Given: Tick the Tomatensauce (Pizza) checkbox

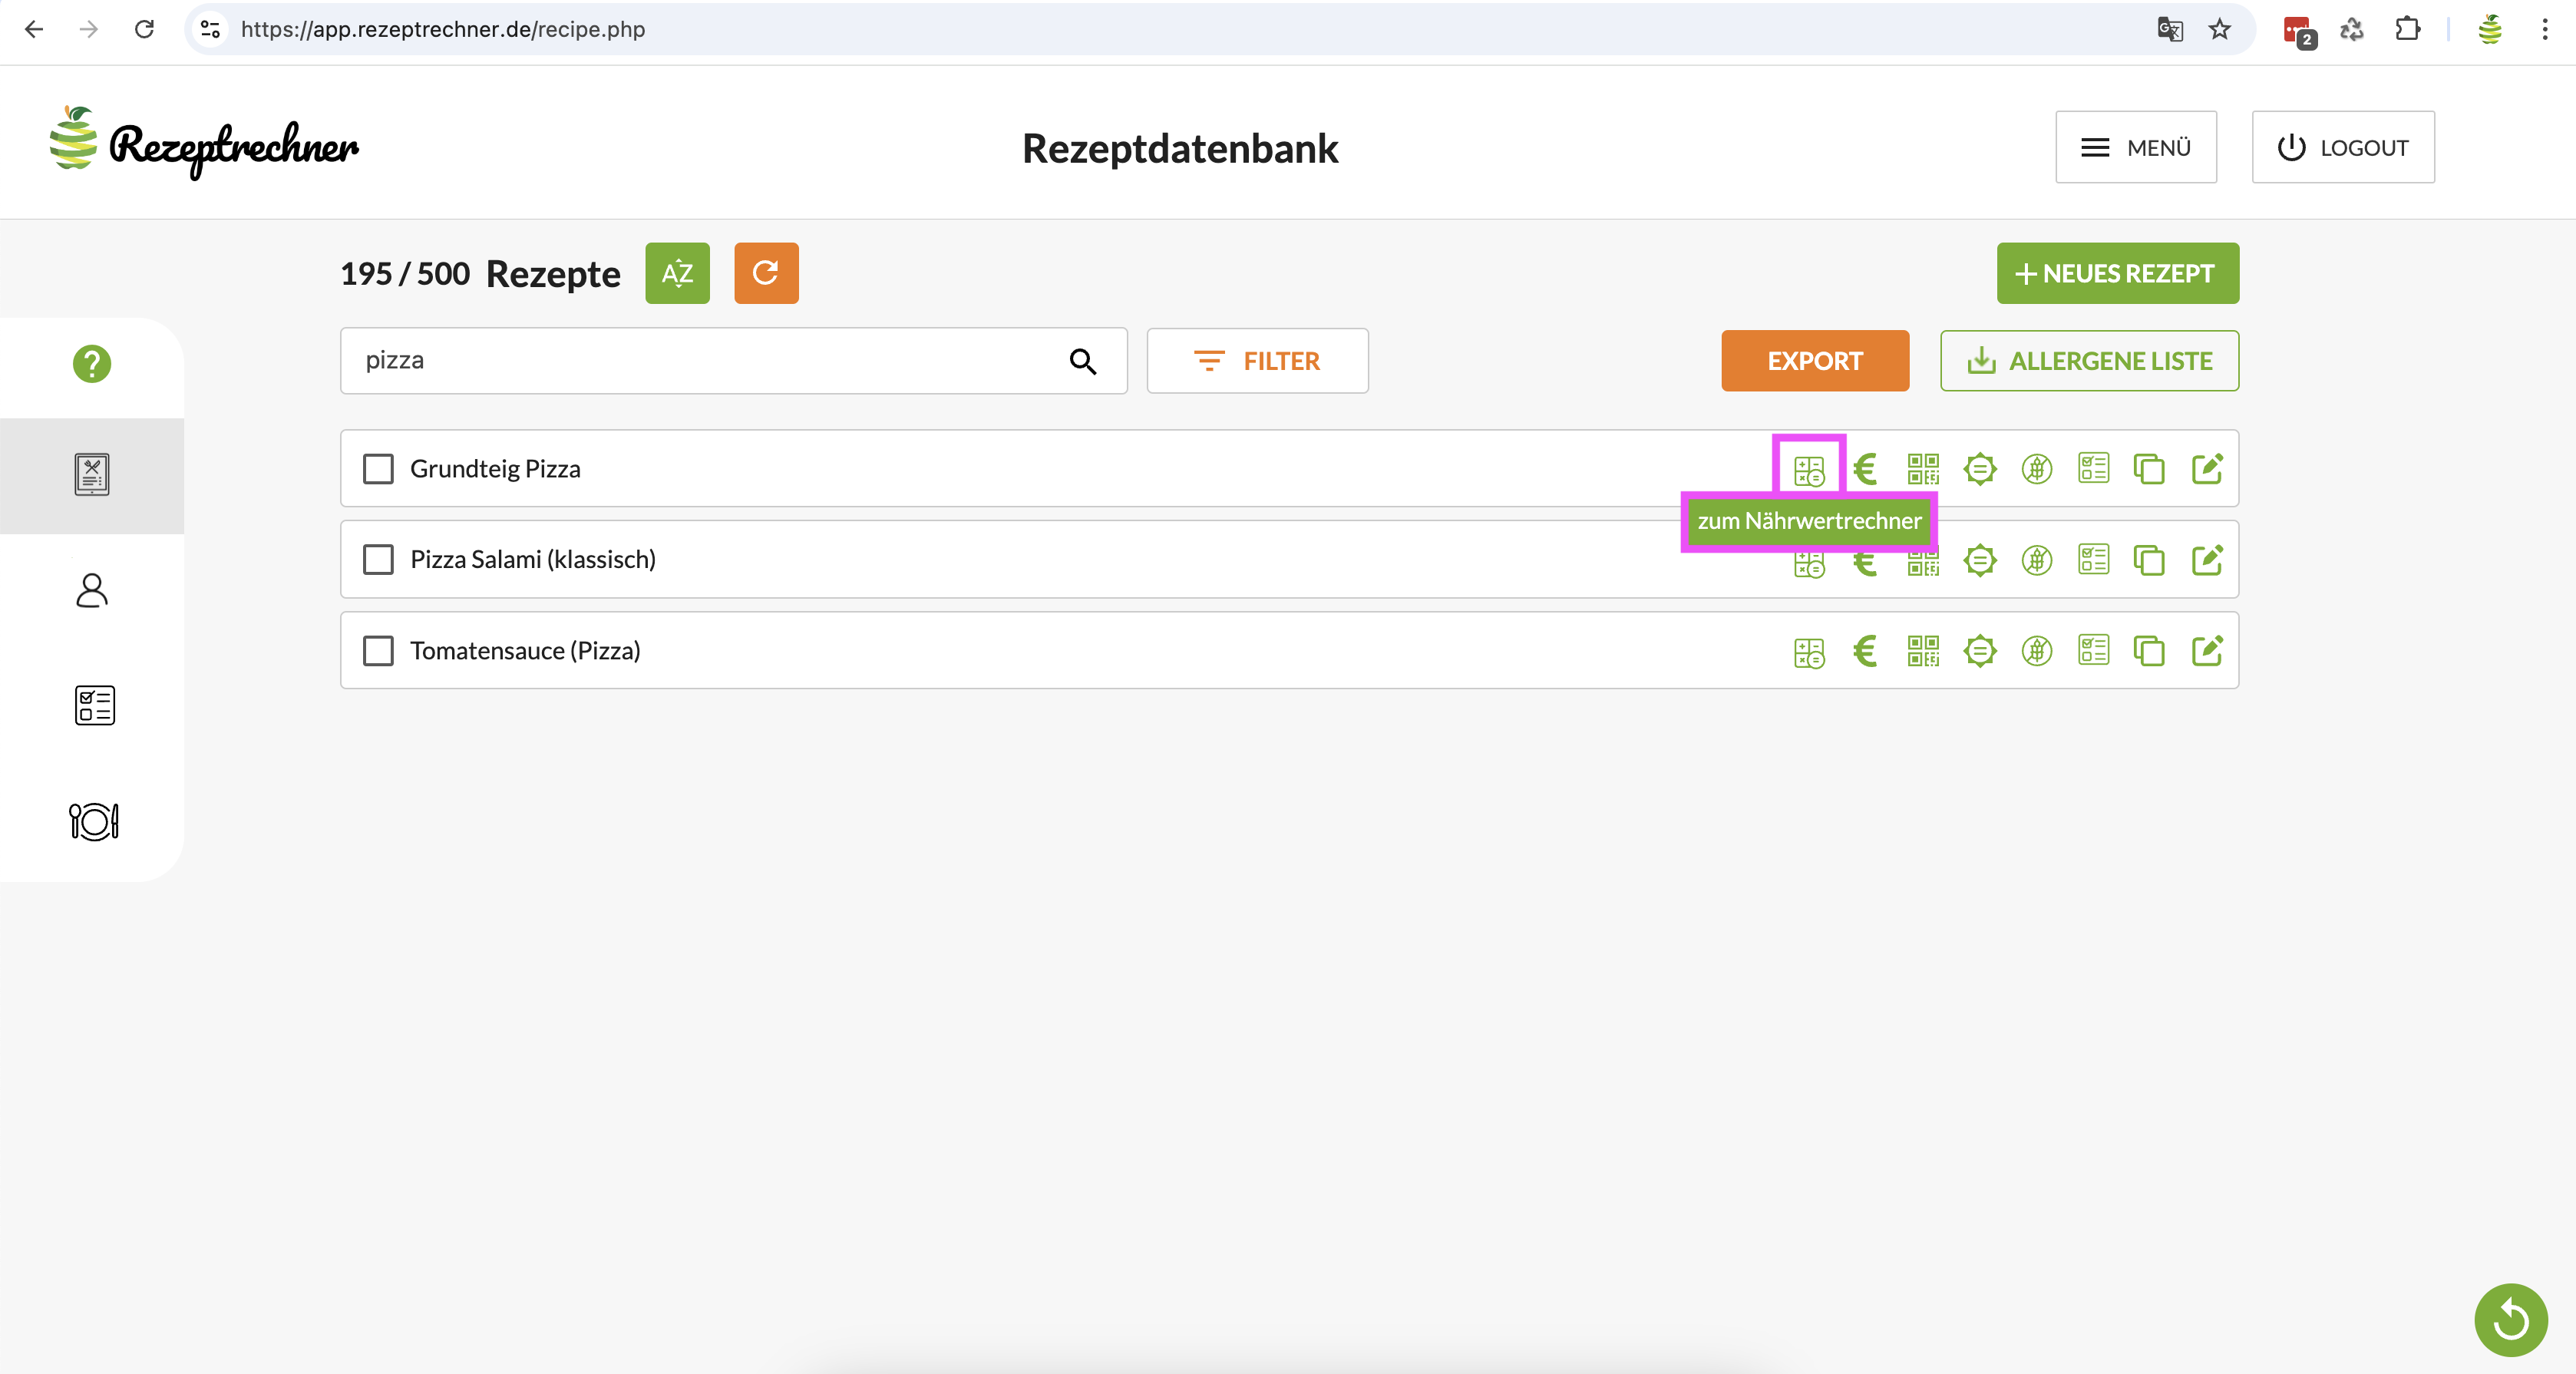Looking at the screenshot, I should click(378, 651).
